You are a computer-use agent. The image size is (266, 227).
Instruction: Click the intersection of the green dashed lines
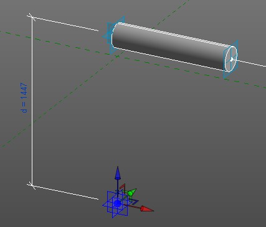[117, 56]
